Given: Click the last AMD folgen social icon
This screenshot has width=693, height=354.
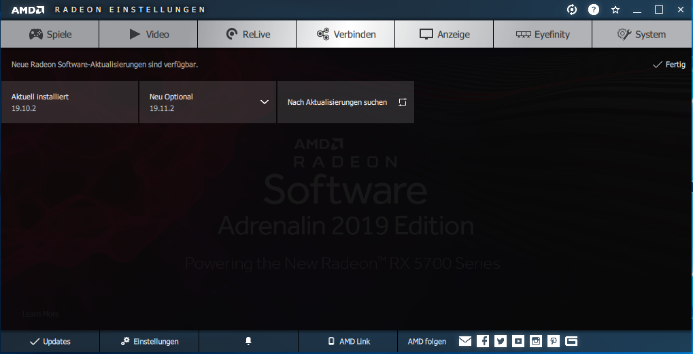Looking at the screenshot, I should click(571, 341).
